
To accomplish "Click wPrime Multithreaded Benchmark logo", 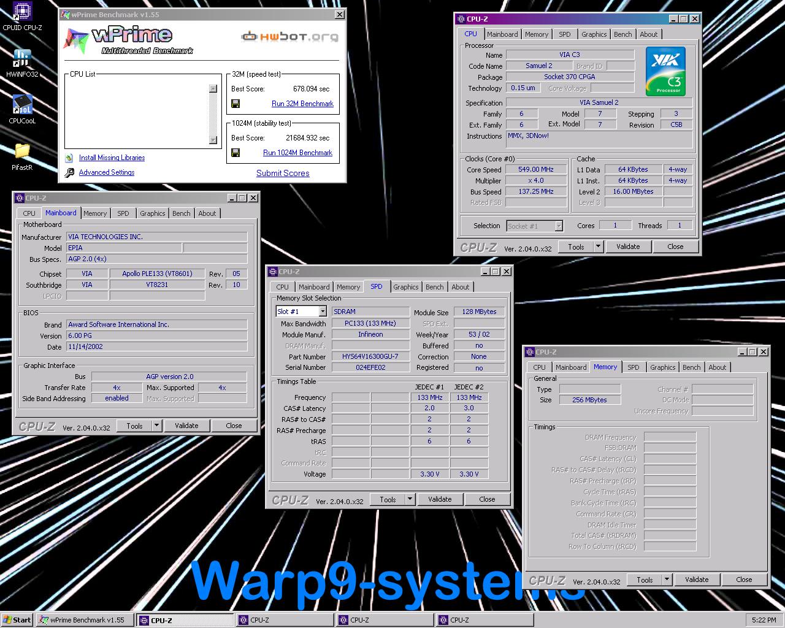I will [x=128, y=39].
